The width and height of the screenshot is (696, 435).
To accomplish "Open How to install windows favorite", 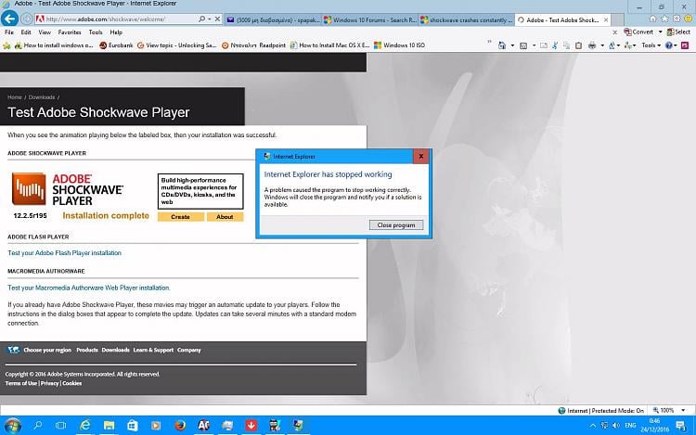I will point(54,45).
